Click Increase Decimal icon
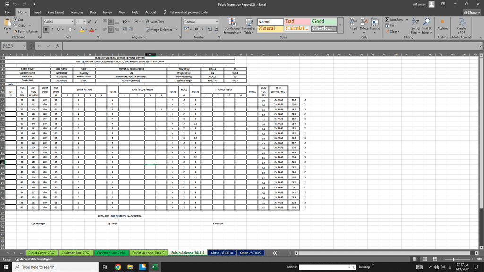 [210, 30]
